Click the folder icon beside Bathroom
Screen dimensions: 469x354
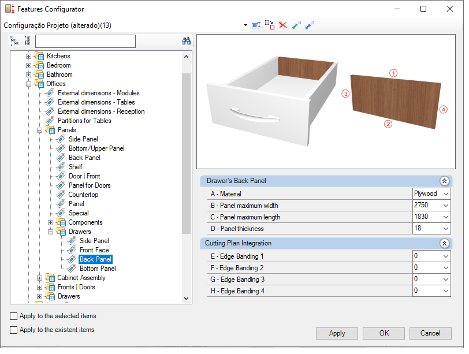click(39, 74)
